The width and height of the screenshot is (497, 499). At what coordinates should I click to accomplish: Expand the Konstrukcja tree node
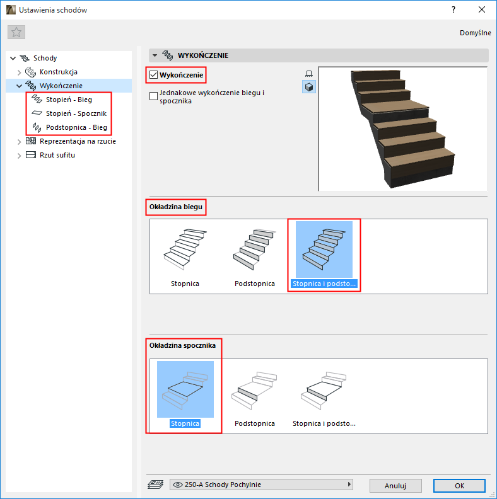click(x=19, y=72)
